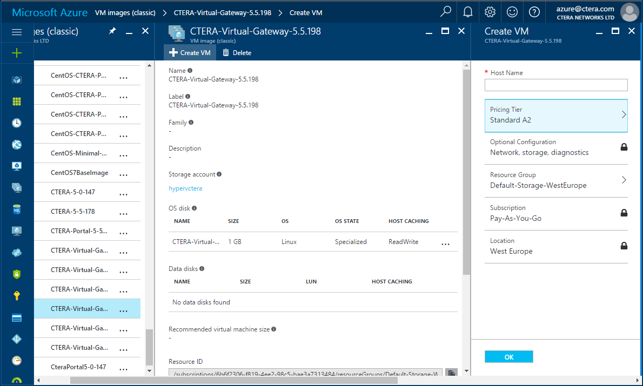Click into the Host Name field
Screen dimensions: 643x386
pos(556,85)
